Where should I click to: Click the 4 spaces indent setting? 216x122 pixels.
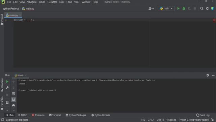click(x=171, y=120)
